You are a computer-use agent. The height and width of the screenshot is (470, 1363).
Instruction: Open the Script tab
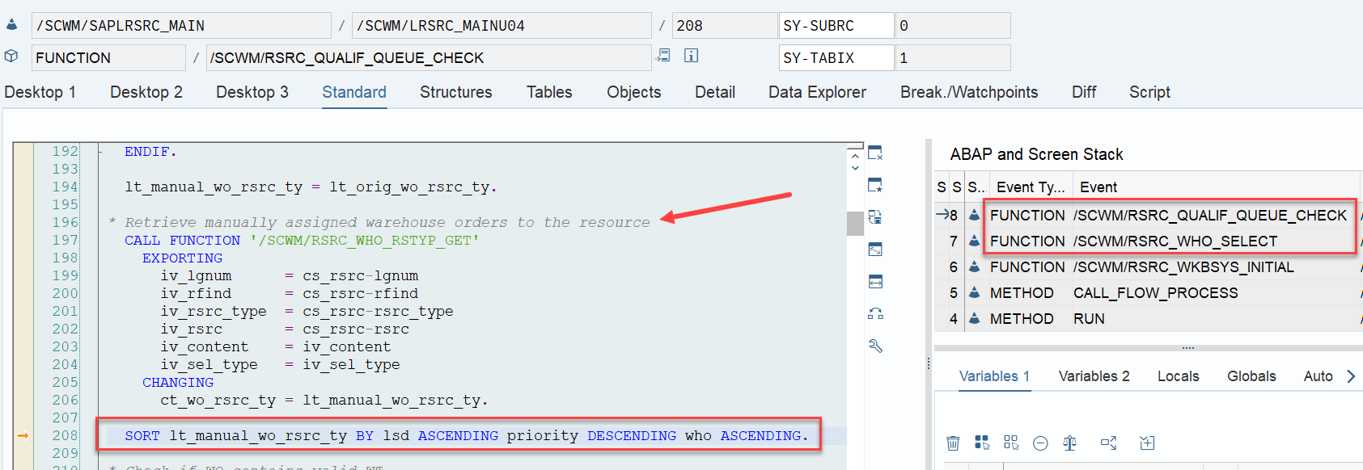[1149, 92]
